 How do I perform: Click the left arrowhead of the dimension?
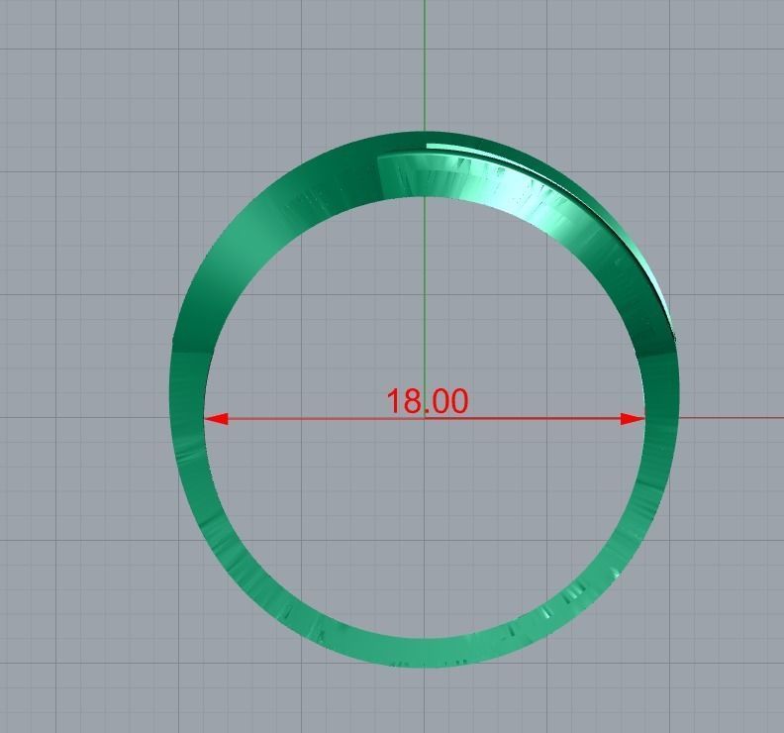(216, 419)
